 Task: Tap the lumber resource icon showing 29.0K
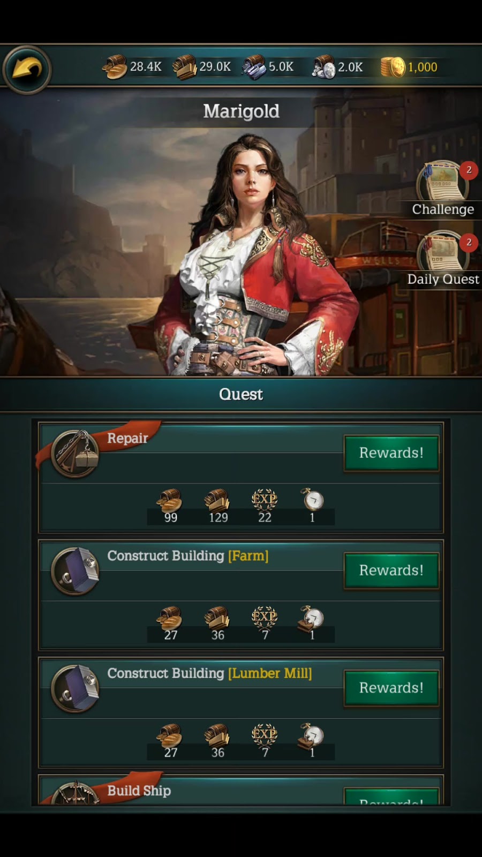(184, 67)
